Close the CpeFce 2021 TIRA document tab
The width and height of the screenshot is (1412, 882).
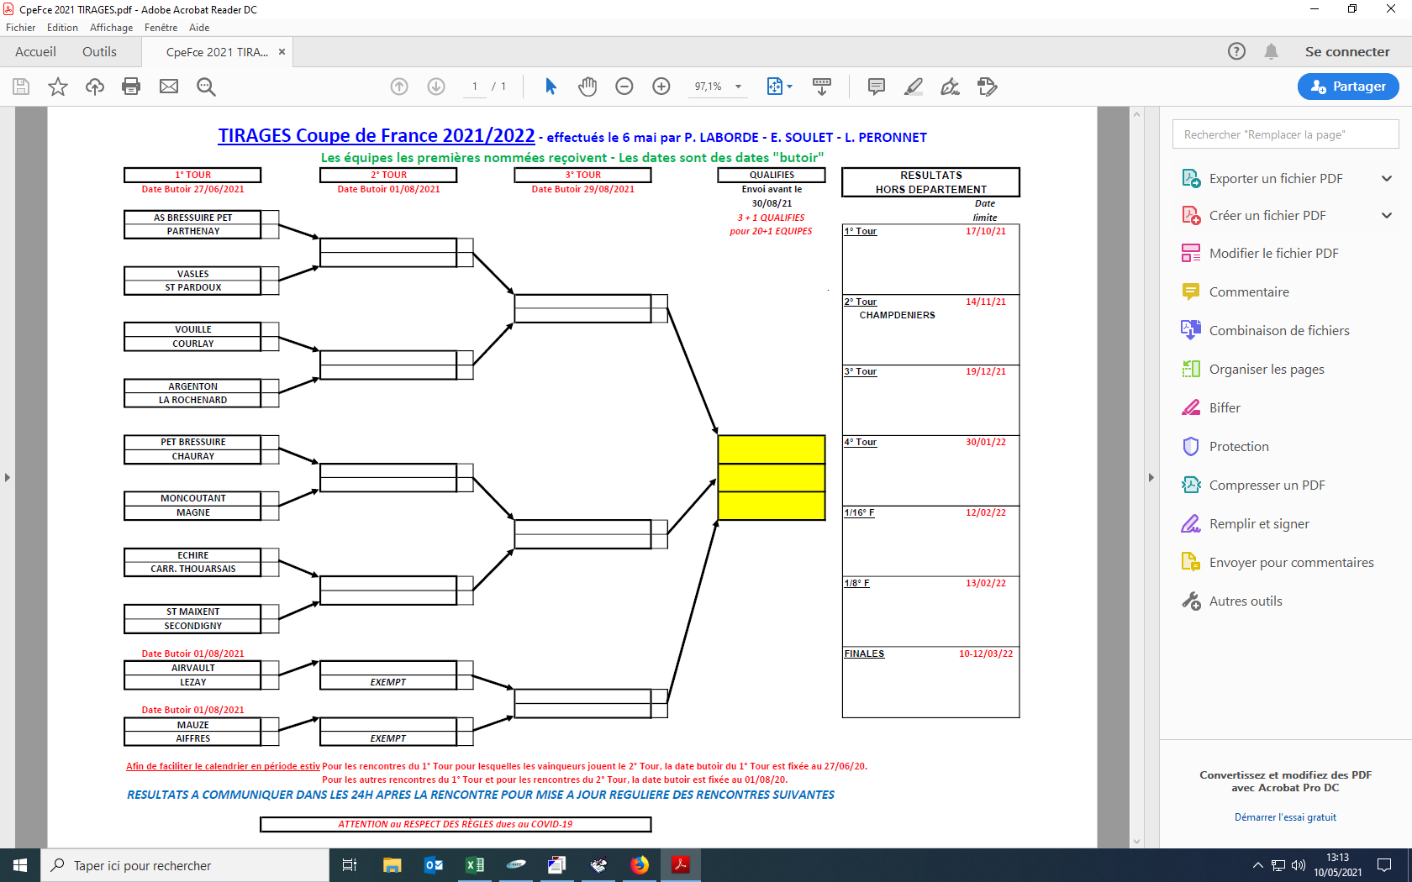(x=282, y=52)
